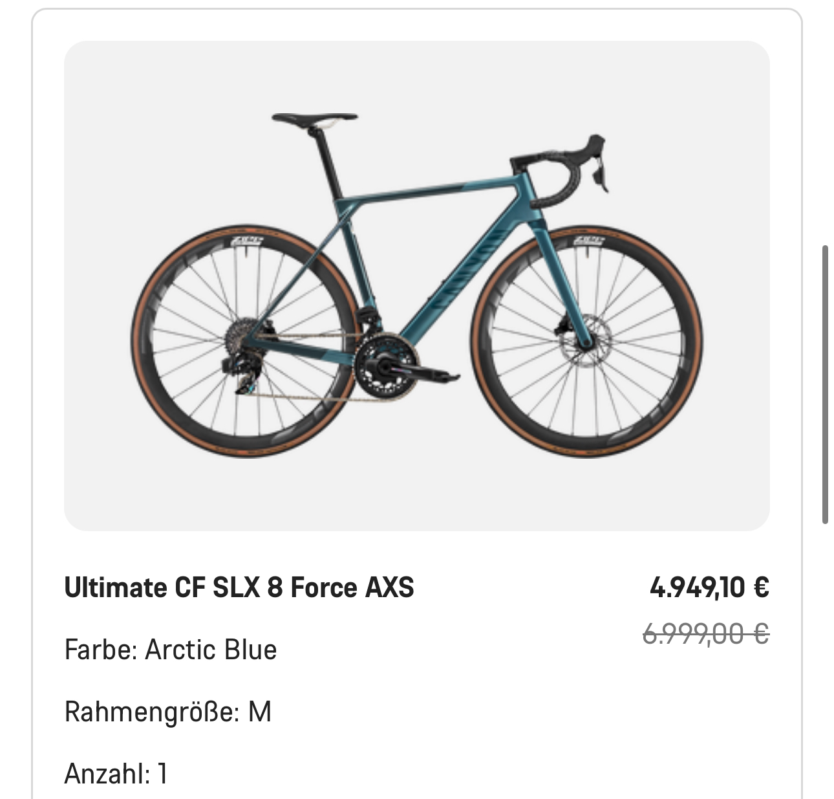Click the vertical scrollbar thumb
The image size is (834, 799).
(x=825, y=384)
